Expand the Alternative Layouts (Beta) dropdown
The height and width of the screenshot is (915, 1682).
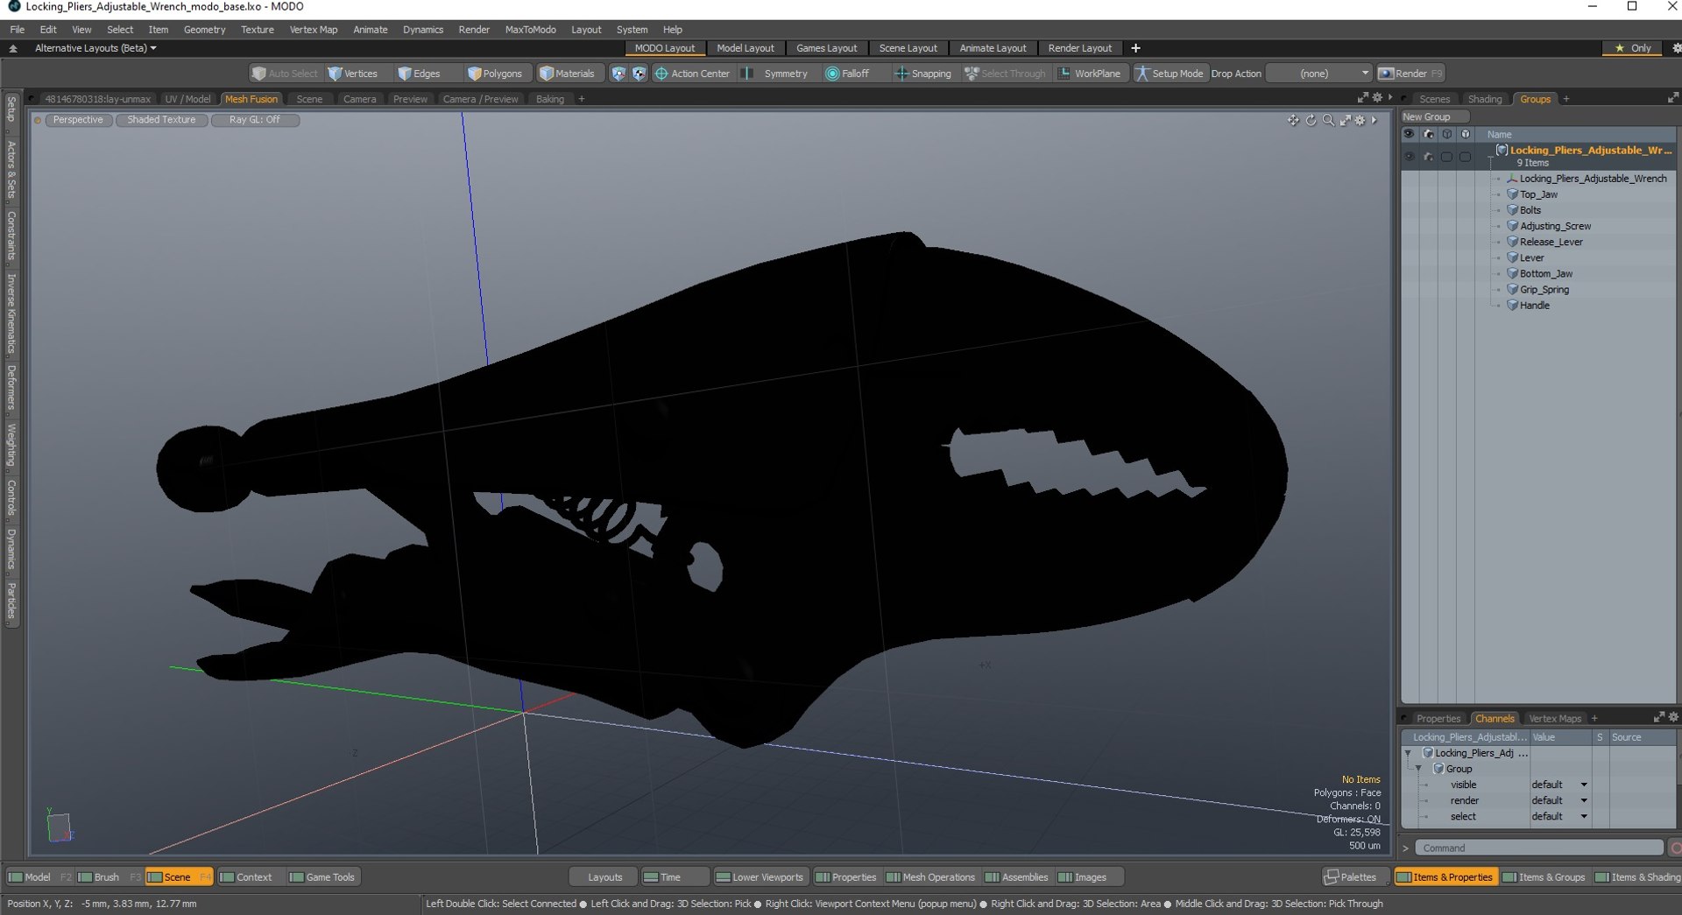95,48
